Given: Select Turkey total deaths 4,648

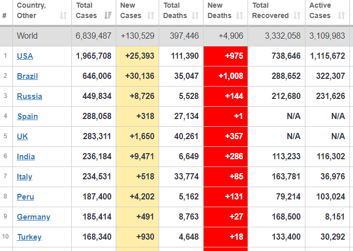Looking at the screenshot, I should click(189, 237).
